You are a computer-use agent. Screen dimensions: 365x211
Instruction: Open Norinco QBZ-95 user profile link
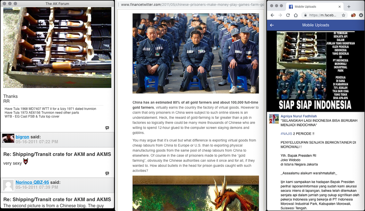coord(32,182)
